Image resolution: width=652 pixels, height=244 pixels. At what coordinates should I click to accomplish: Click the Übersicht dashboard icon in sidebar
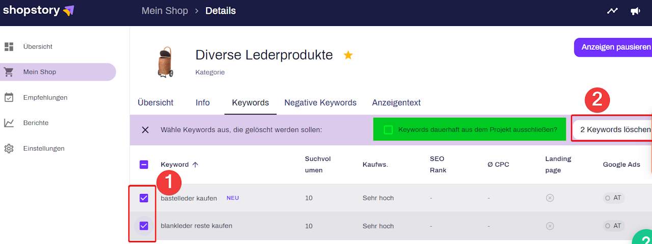point(9,47)
